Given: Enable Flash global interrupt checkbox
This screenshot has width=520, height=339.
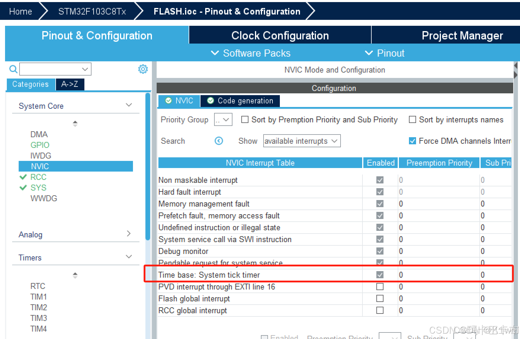Looking at the screenshot, I should pyautogui.click(x=380, y=298).
